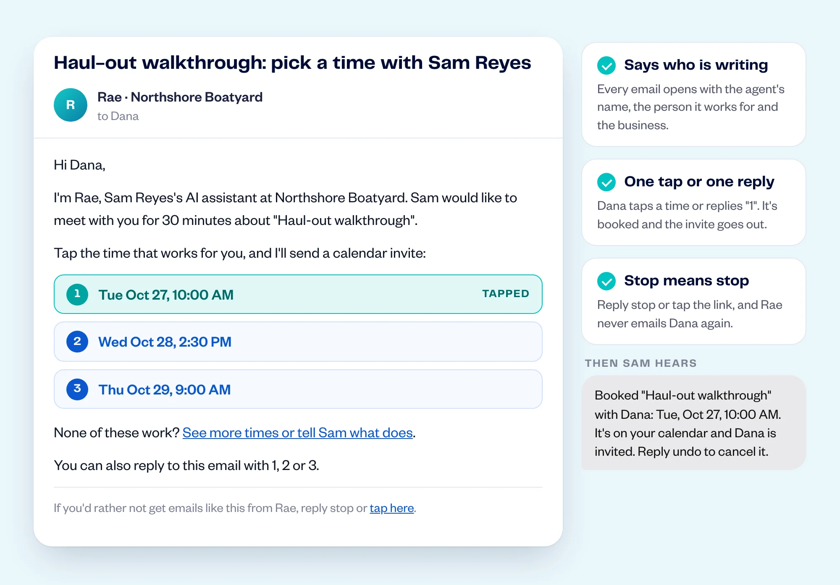Click the Rae sender avatar circle
Screen dimensions: 840x585
tap(71, 105)
